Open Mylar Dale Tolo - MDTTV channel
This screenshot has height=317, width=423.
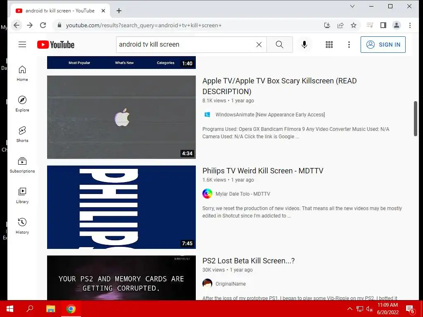pos(243,194)
